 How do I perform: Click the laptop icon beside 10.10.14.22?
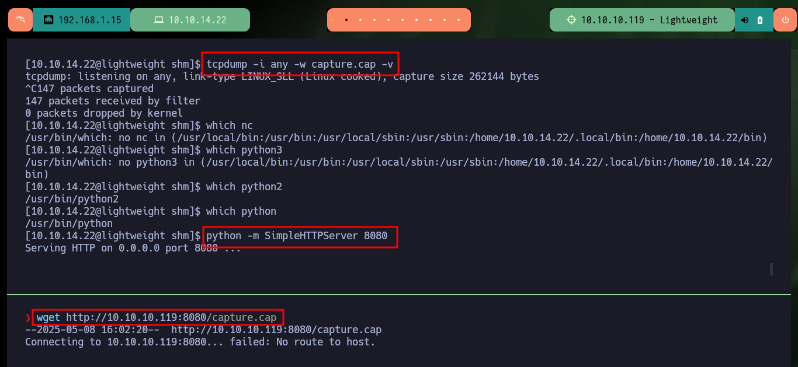click(x=159, y=20)
